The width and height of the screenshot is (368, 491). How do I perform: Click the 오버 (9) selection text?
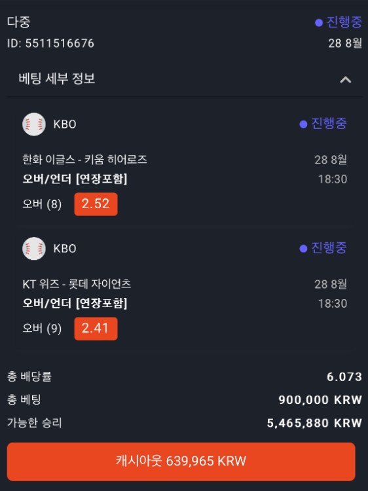point(42,329)
